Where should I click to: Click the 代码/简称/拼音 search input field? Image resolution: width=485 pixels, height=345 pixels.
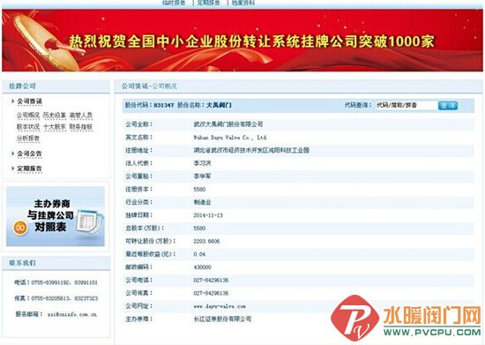click(407, 105)
